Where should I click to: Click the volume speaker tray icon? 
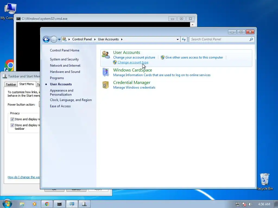coord(250,204)
